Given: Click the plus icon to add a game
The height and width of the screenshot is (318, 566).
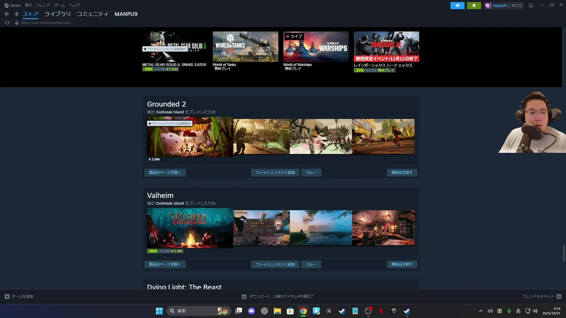Looking at the screenshot, I should [x=7, y=296].
